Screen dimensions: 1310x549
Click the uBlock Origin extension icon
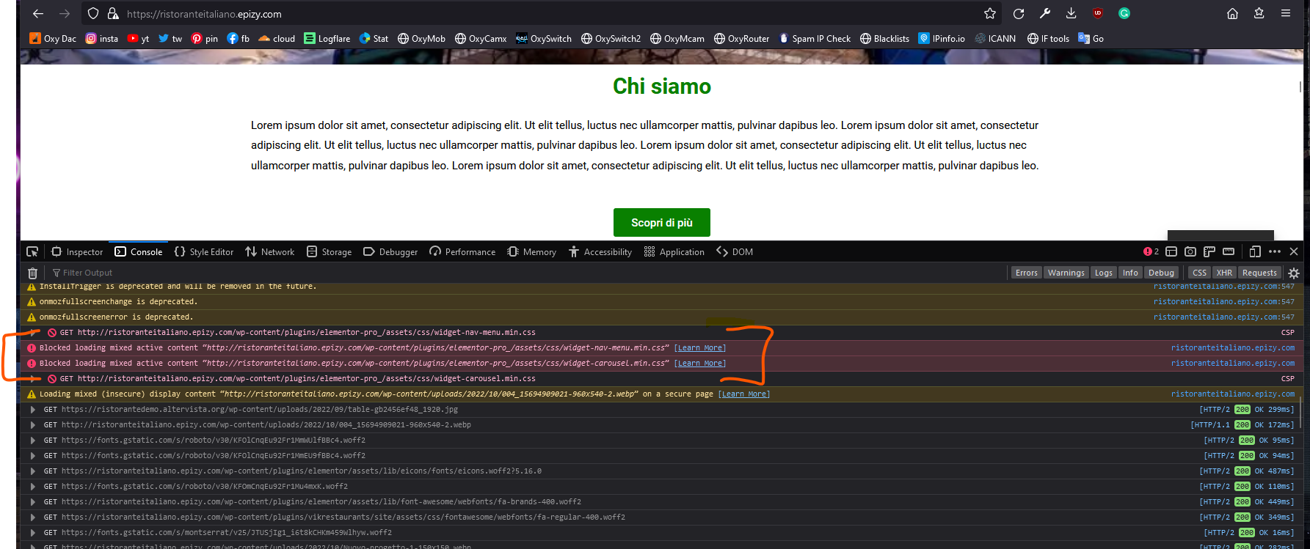[1098, 13]
